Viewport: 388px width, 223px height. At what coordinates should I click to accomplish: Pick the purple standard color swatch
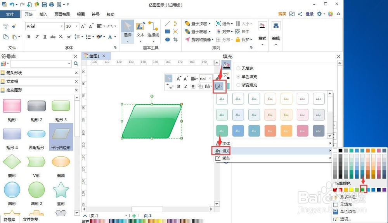[x=384, y=190]
